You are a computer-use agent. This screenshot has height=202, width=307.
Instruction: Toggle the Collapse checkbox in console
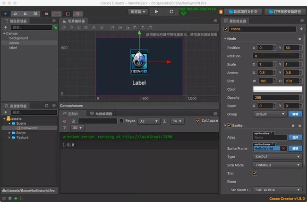point(198,121)
